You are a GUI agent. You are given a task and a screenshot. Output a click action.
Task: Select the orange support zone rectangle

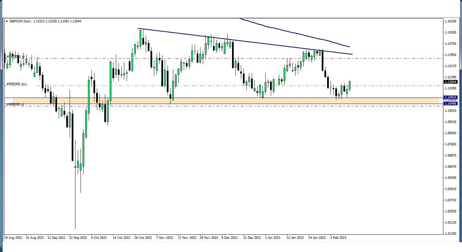point(226,101)
